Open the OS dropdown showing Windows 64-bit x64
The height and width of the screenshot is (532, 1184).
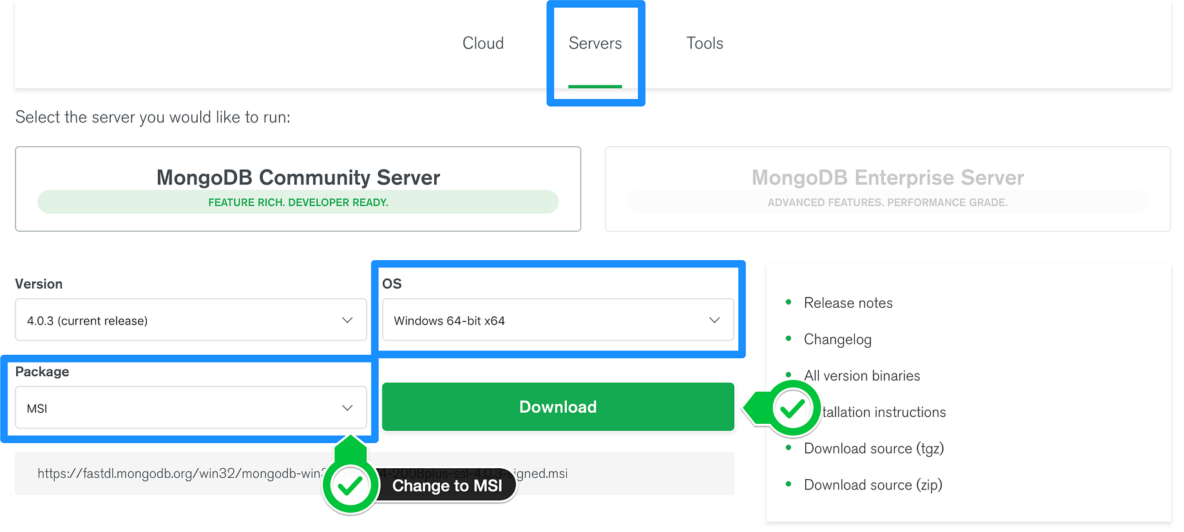point(558,319)
